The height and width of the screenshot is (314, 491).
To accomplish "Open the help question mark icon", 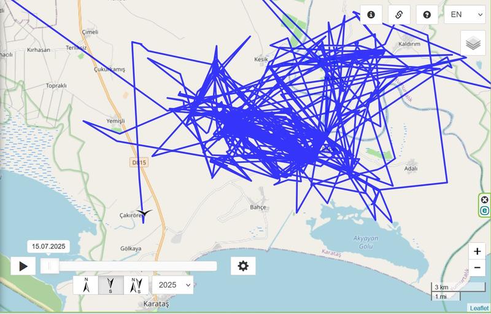I will pyautogui.click(x=427, y=15).
